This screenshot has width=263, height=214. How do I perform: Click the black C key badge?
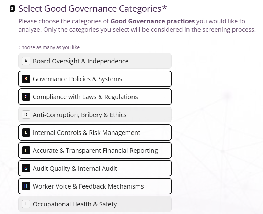26,97
